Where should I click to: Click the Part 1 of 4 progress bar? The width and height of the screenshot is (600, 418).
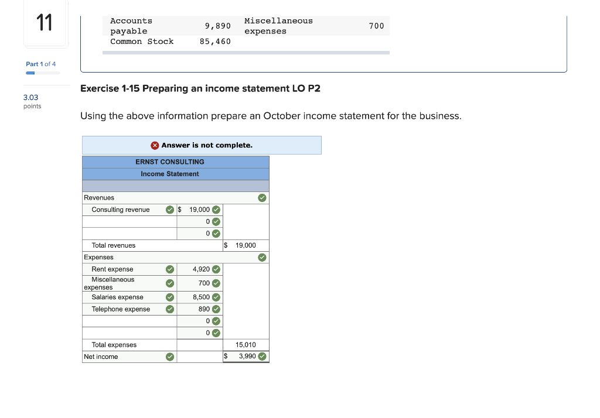pos(43,73)
